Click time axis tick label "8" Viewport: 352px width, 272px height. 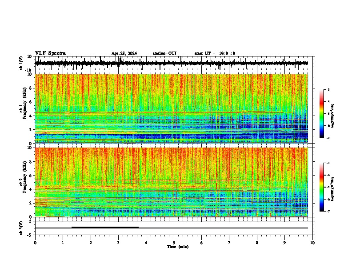[257, 243]
